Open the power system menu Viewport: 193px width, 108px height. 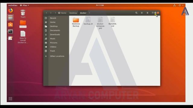tap(181, 5)
